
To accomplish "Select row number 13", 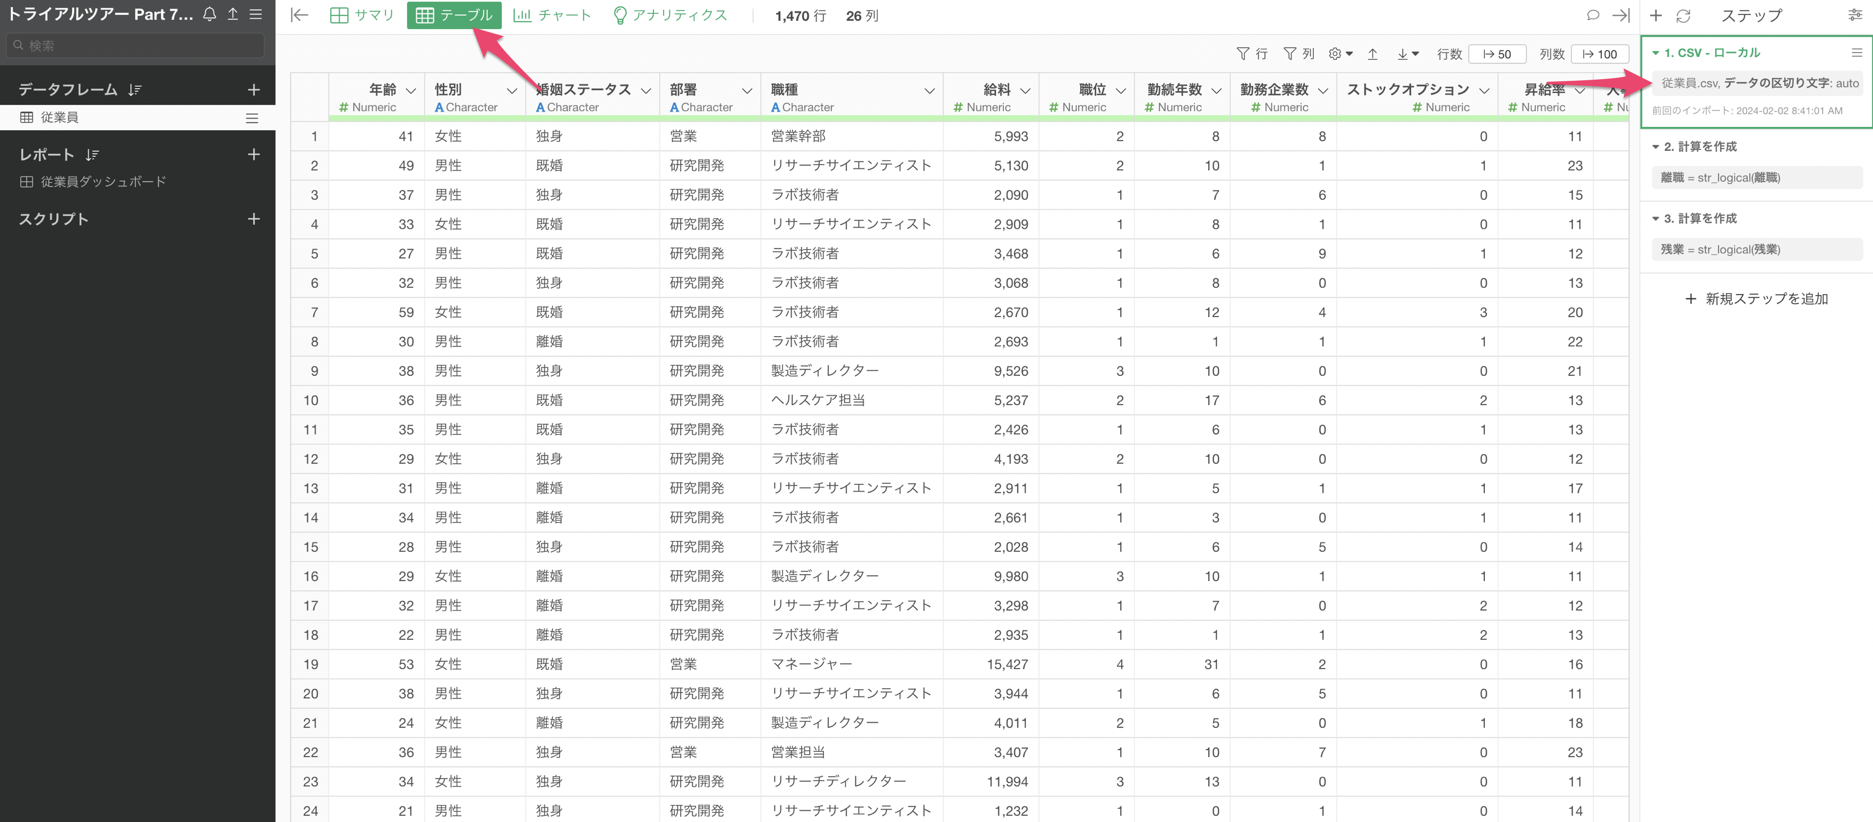I will coord(311,488).
